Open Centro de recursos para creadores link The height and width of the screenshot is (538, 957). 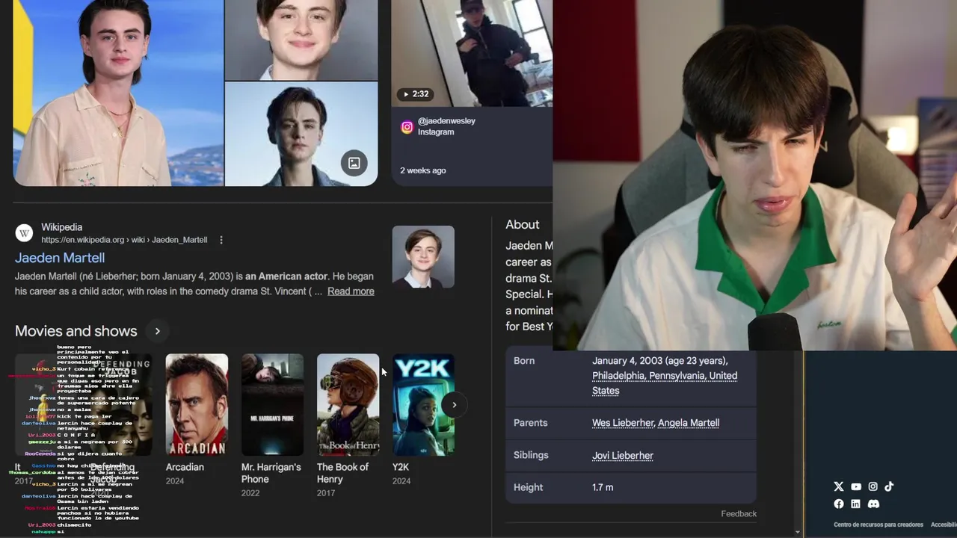(x=878, y=525)
